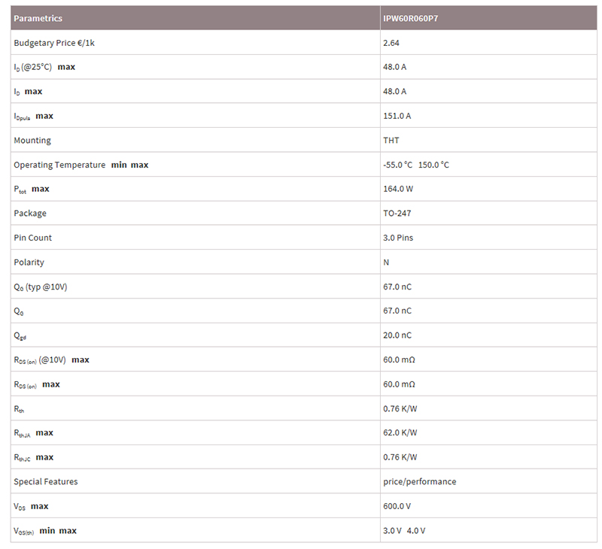Click the 151.0 A pulse current value
This screenshot has height=549, width=602.
(x=397, y=116)
